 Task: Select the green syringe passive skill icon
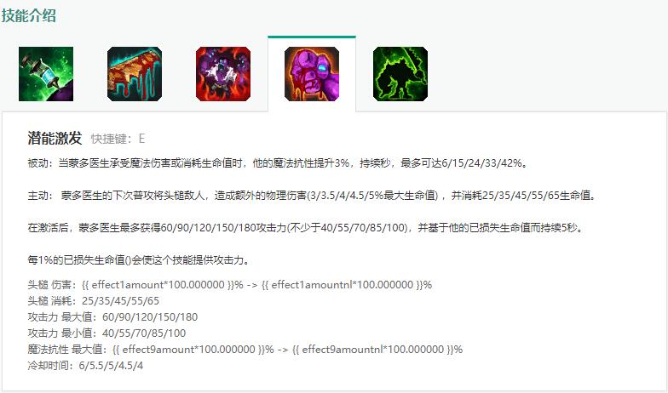click(x=46, y=74)
